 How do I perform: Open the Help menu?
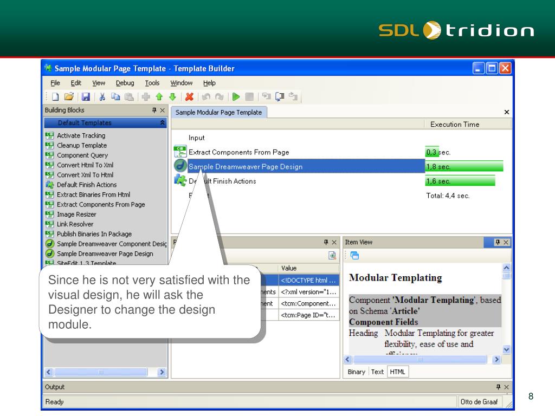(x=209, y=83)
